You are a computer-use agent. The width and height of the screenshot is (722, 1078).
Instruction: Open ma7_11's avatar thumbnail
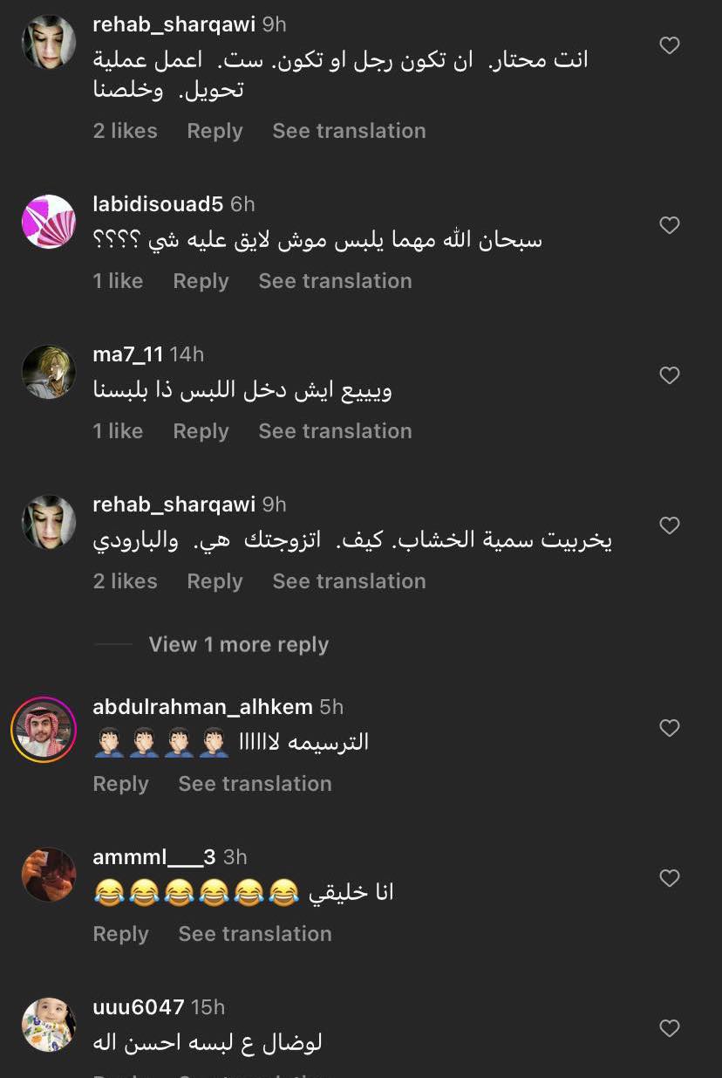pyautogui.click(x=49, y=372)
